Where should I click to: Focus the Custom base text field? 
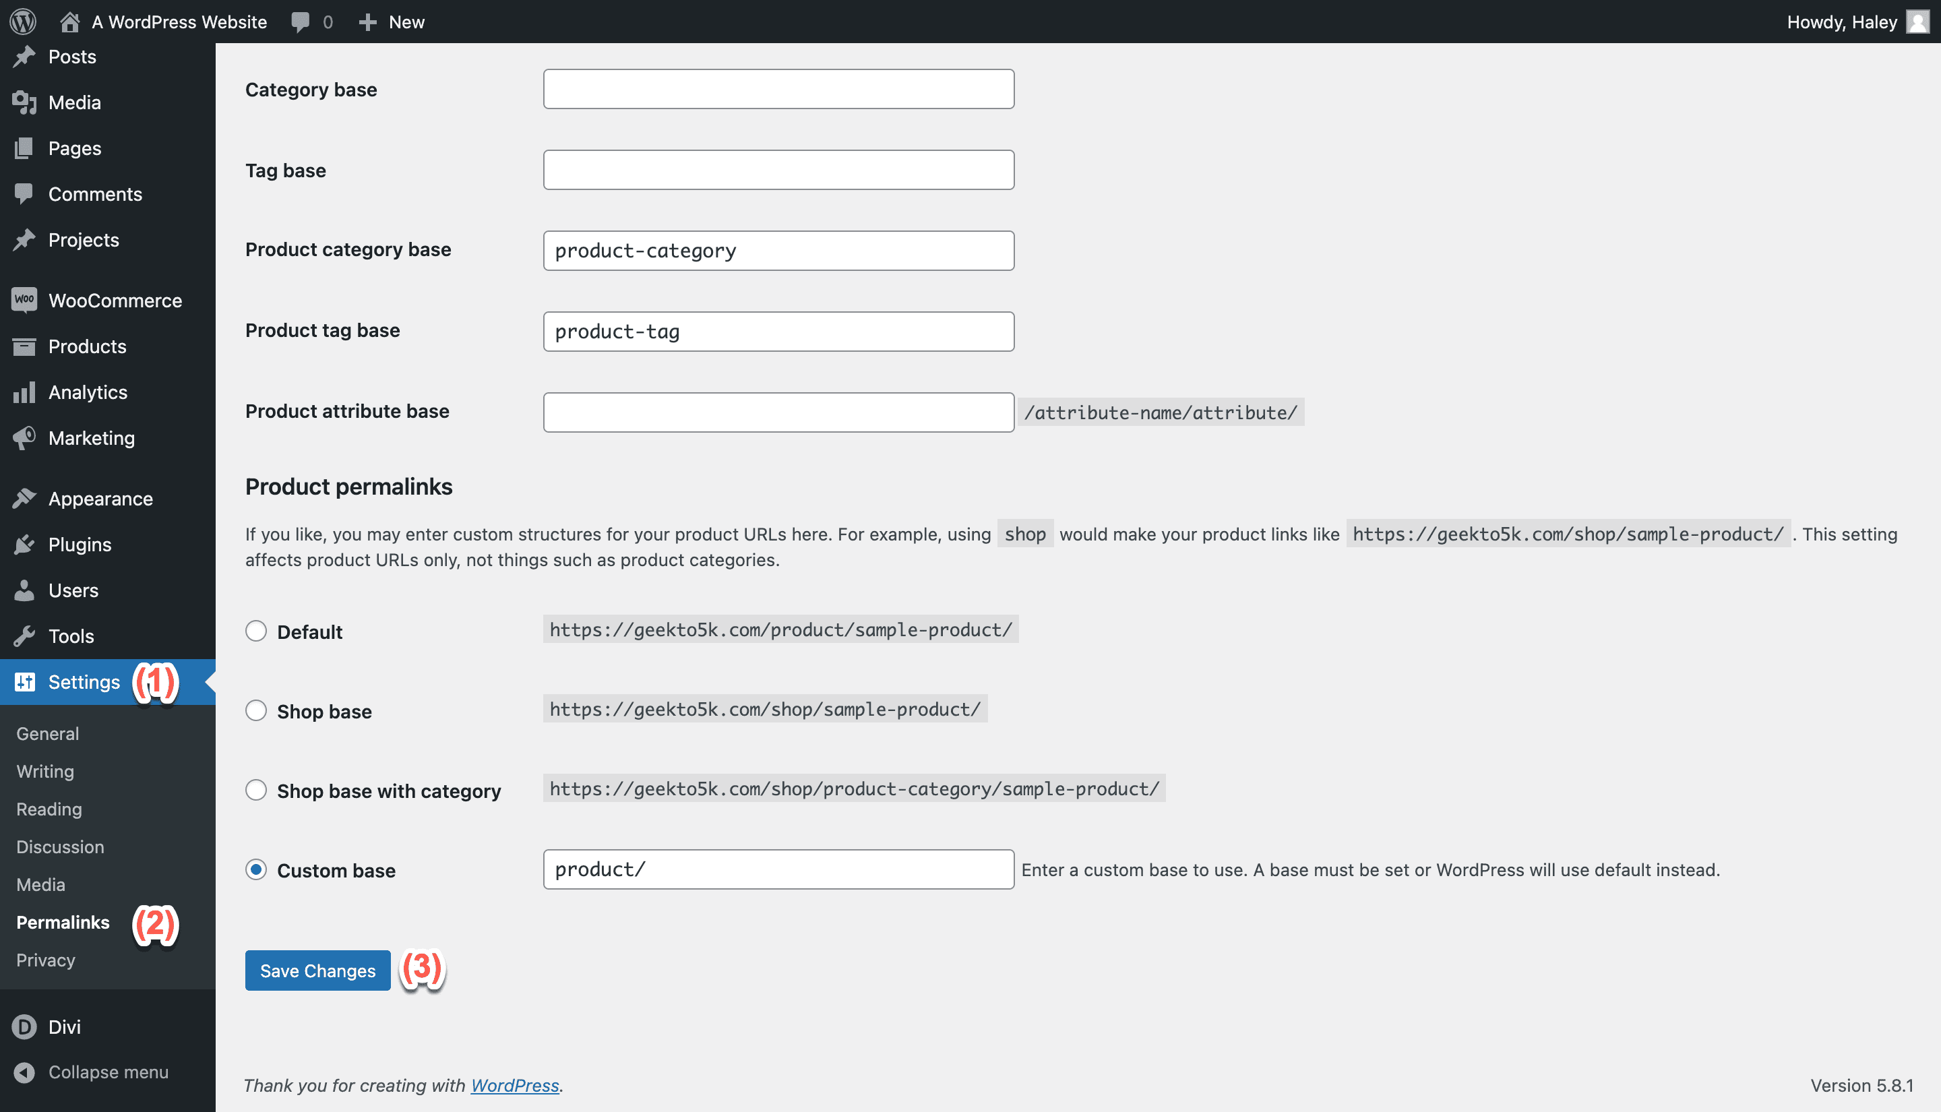tap(778, 869)
